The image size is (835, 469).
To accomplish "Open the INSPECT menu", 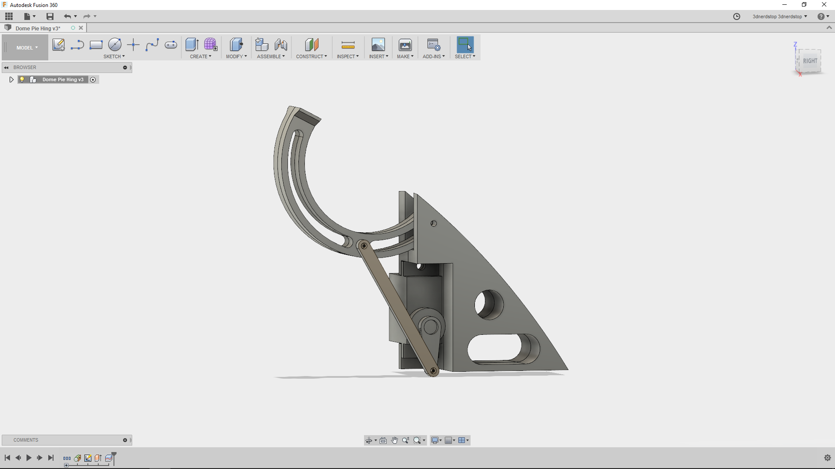I will [x=348, y=56].
